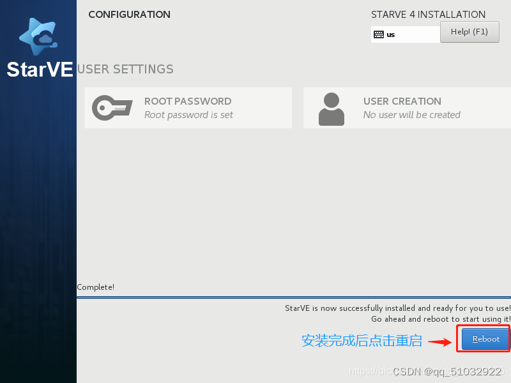Click the CONFIGURATION heading
Screen dimensions: 511x383
[130, 14]
